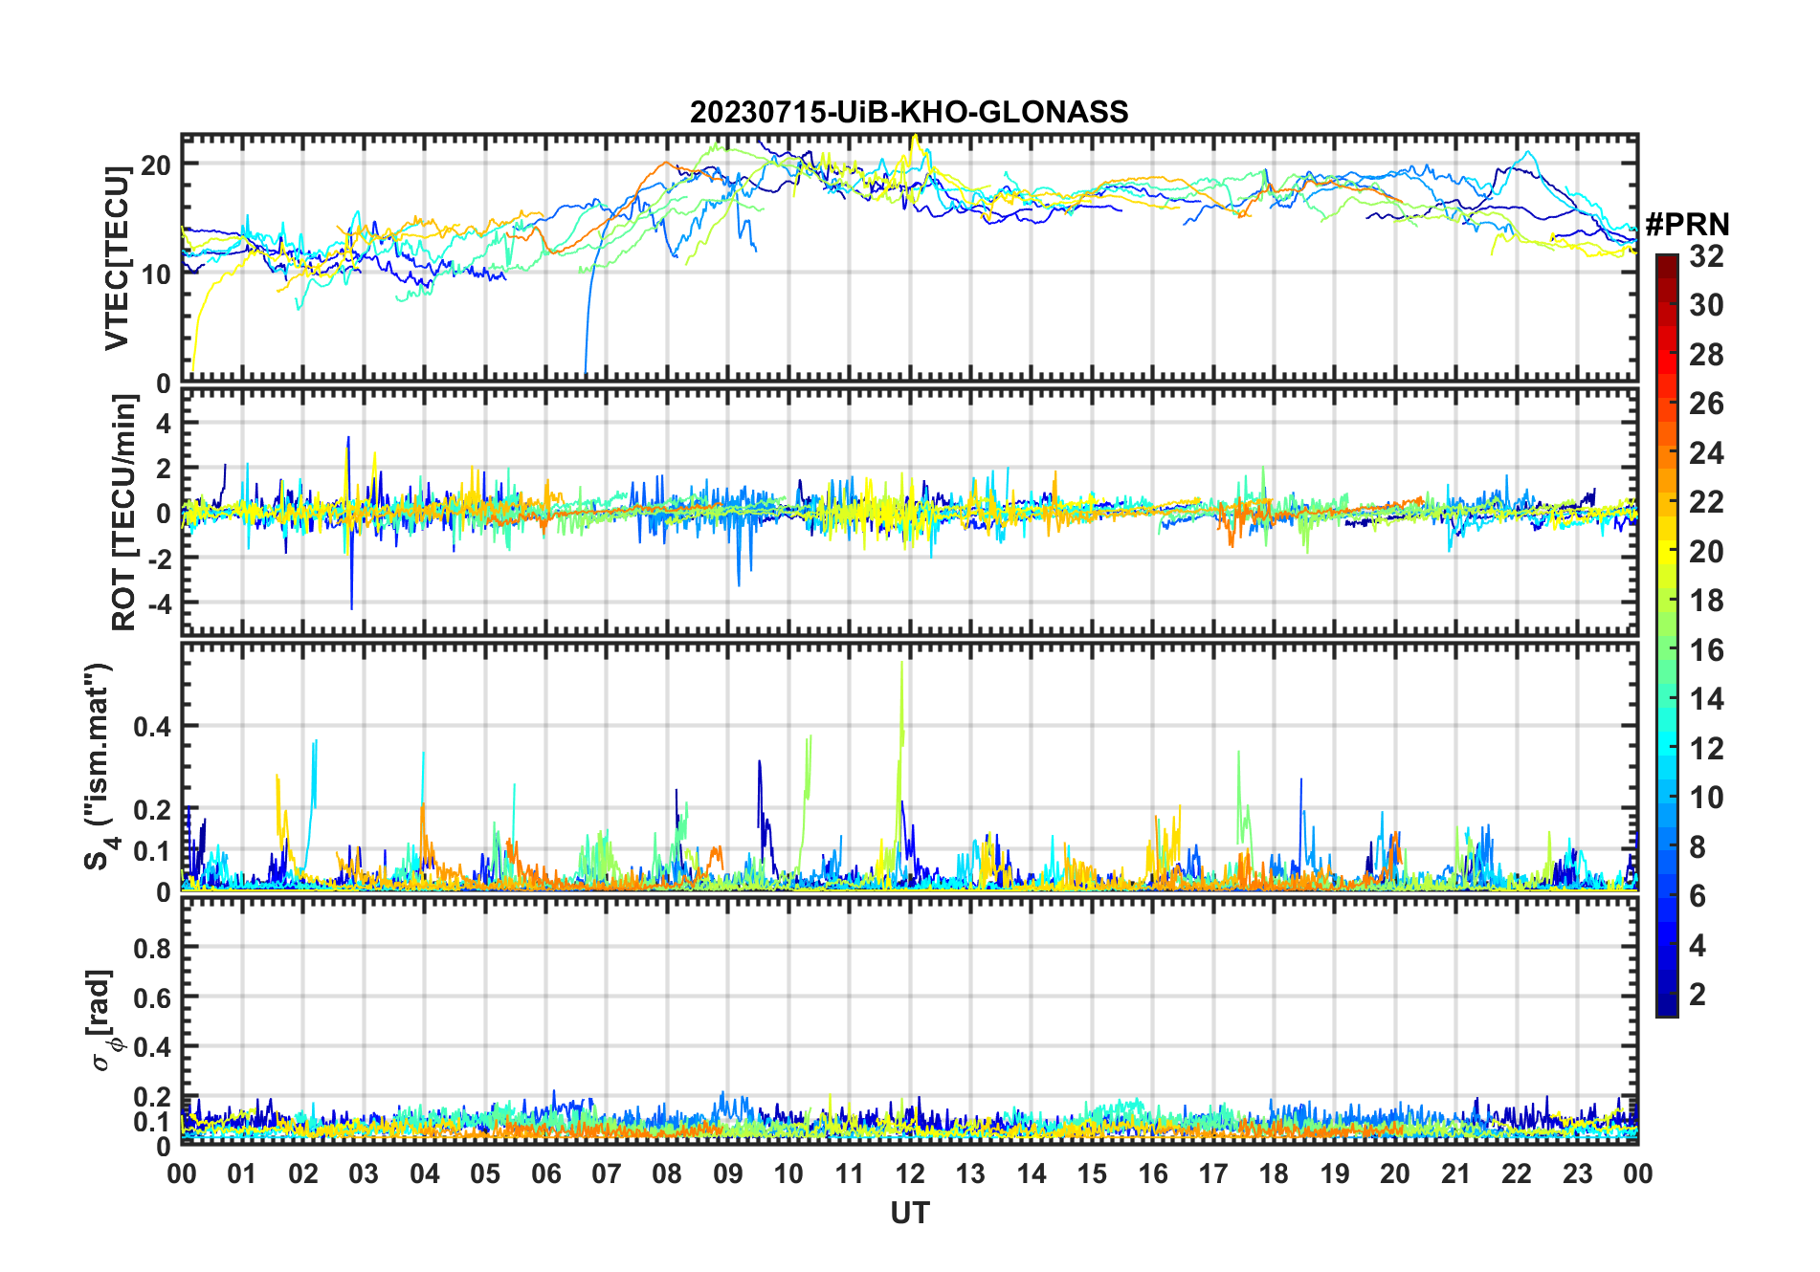Select colorbar tick label "32"
This screenshot has height=1272, width=1820.
[x=1706, y=256]
